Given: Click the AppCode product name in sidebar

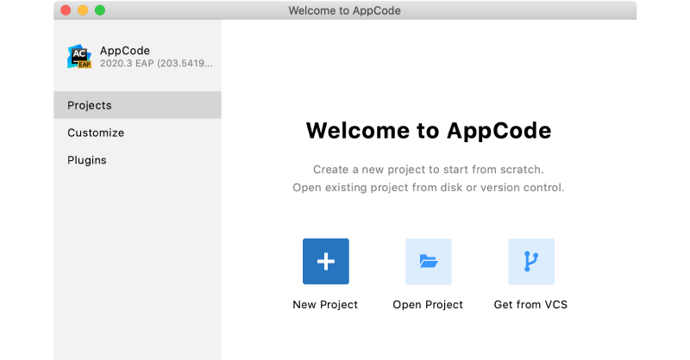Looking at the screenshot, I should pyautogui.click(x=125, y=51).
